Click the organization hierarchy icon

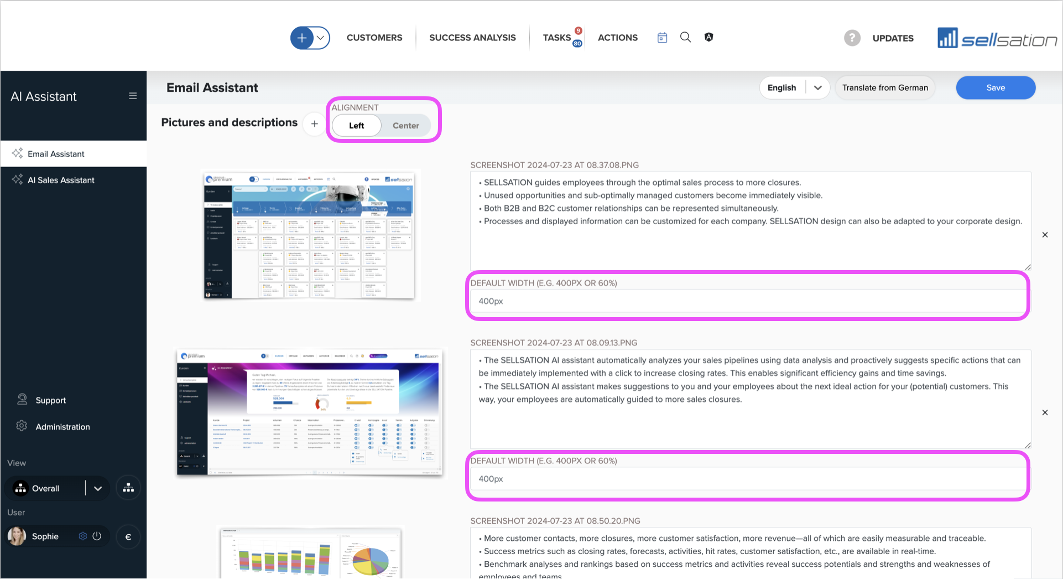pyautogui.click(x=128, y=488)
